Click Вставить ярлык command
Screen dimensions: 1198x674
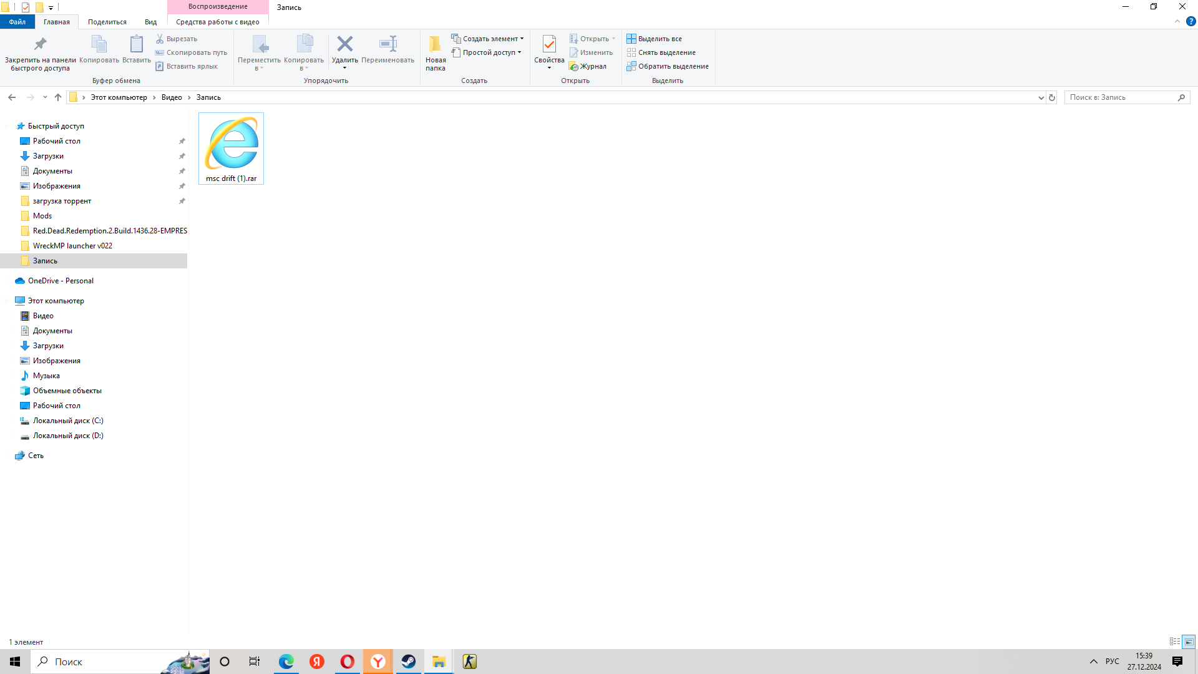point(187,66)
